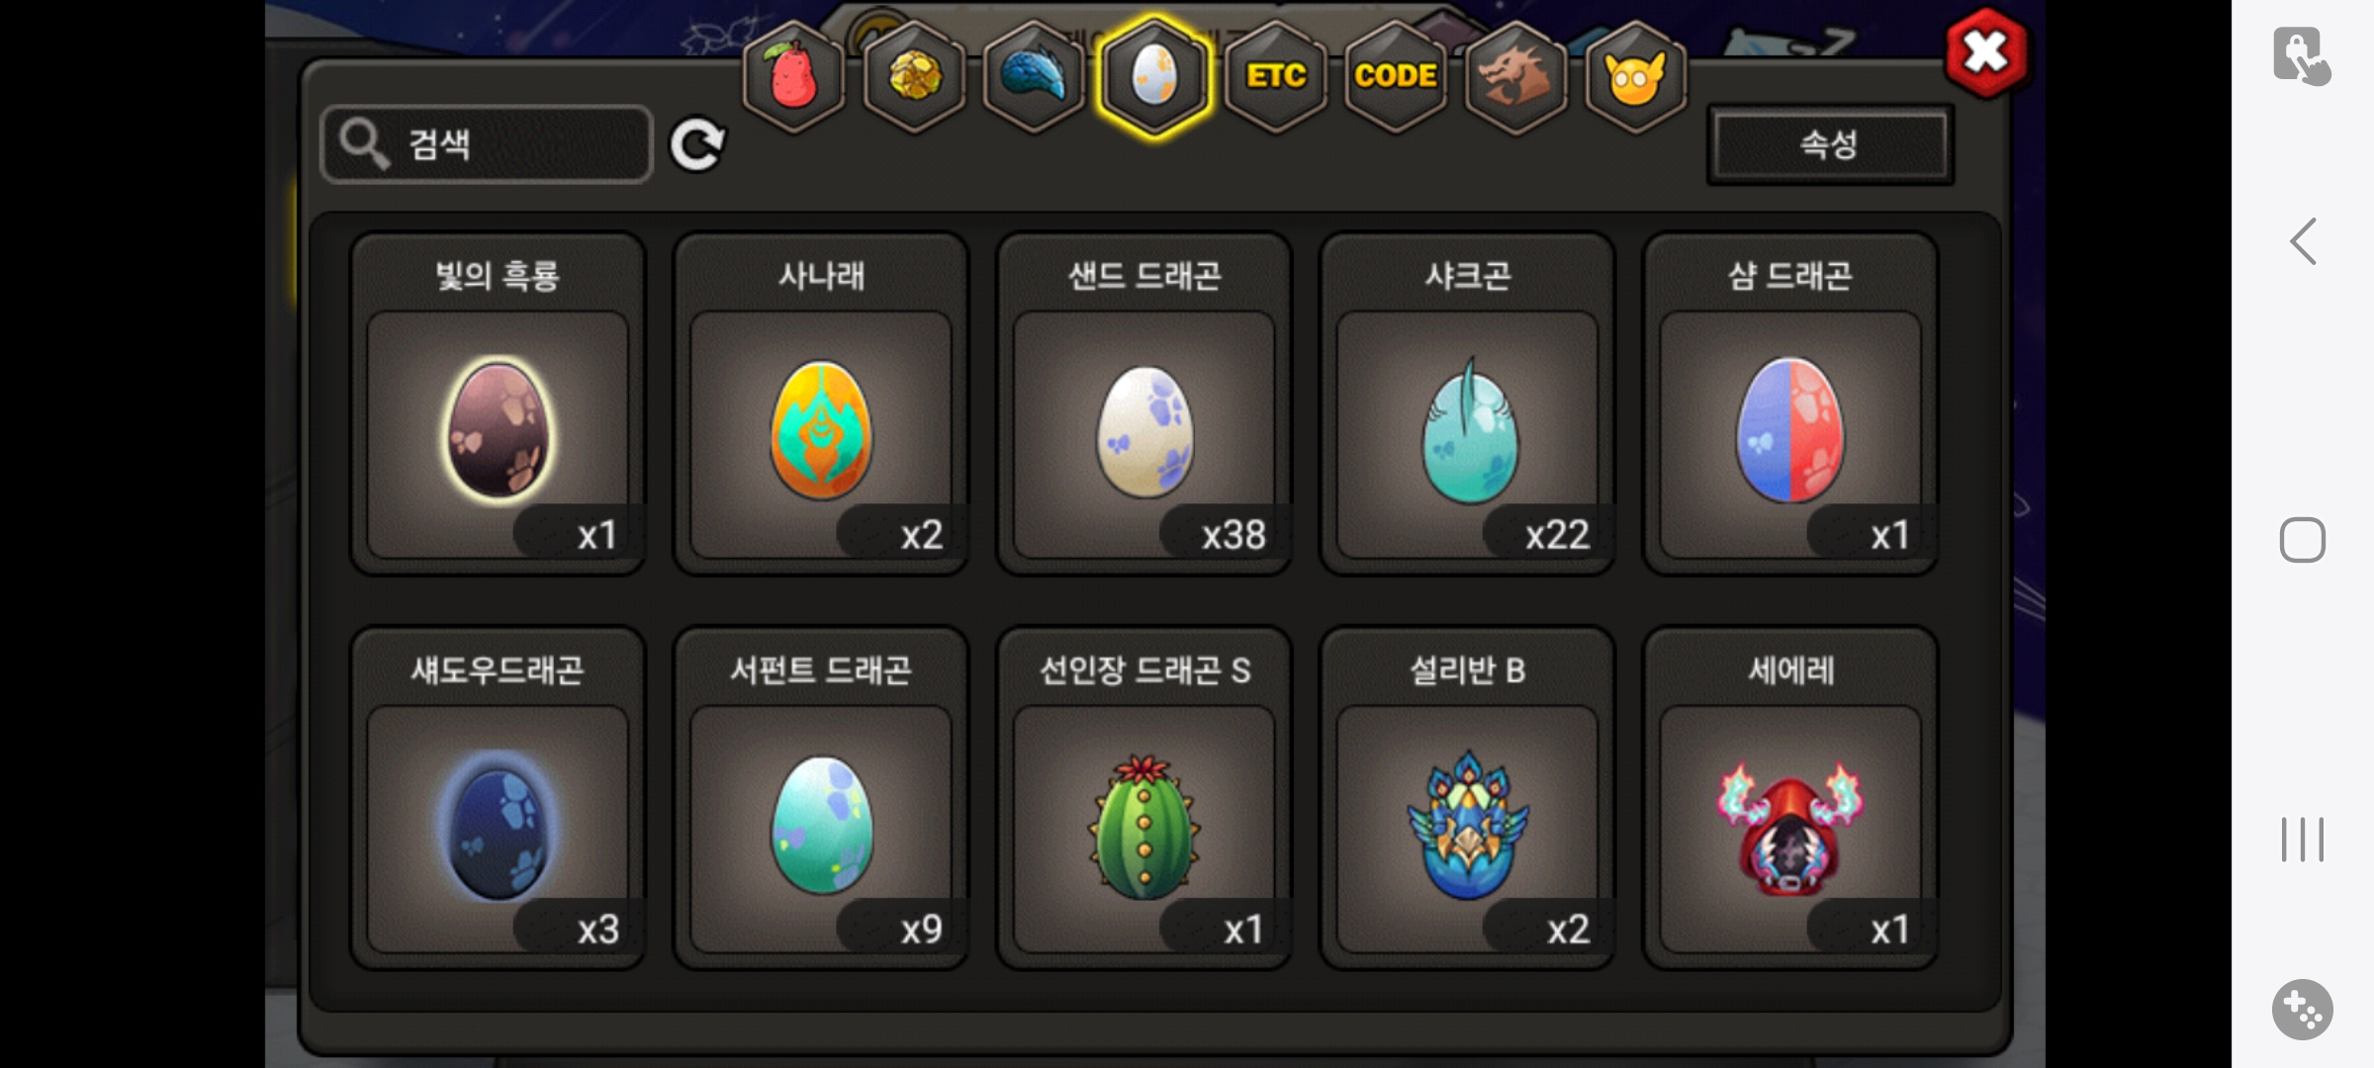Select the brown dragon head tab
This screenshot has width=2374, height=1068.
point(1515,77)
